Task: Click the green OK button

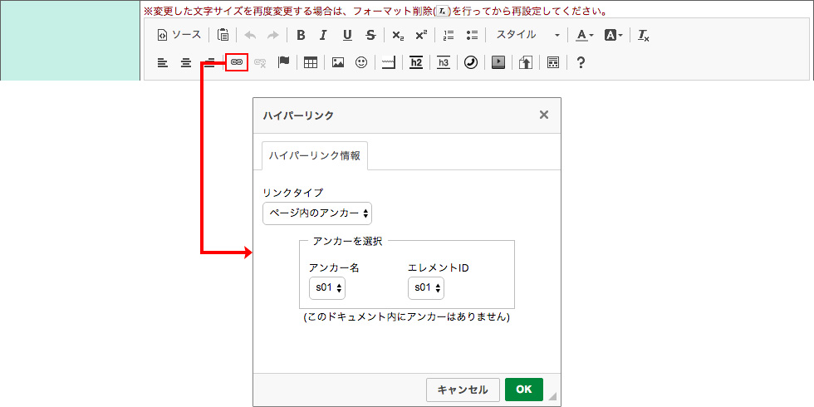Action: [x=524, y=390]
